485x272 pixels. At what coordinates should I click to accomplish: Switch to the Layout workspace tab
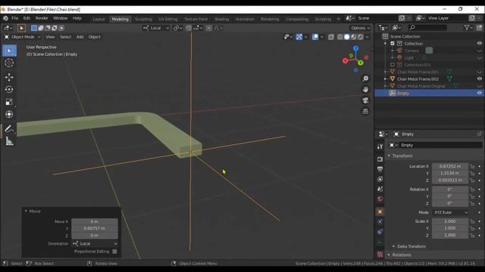tap(99, 19)
